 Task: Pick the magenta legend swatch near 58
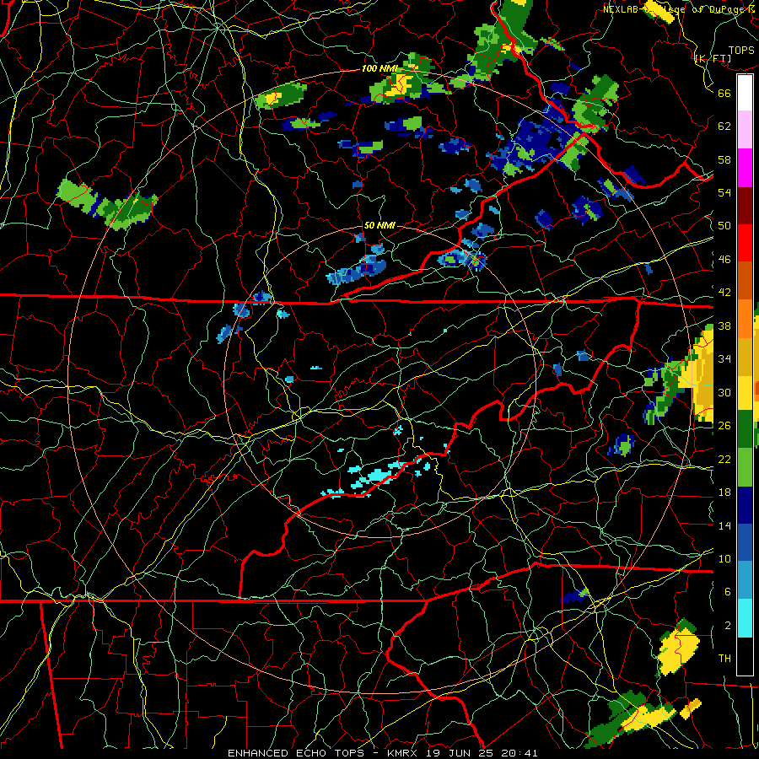pyautogui.click(x=745, y=168)
